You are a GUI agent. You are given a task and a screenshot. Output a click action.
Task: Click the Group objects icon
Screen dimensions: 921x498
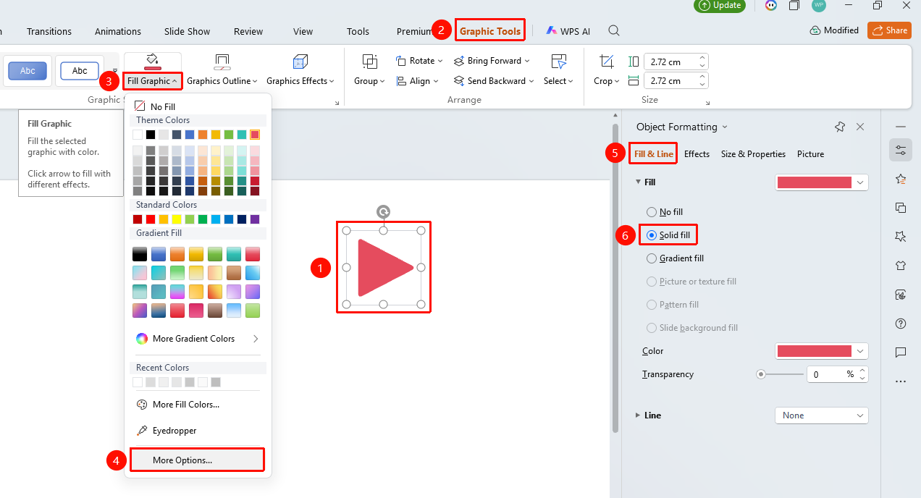(x=369, y=61)
